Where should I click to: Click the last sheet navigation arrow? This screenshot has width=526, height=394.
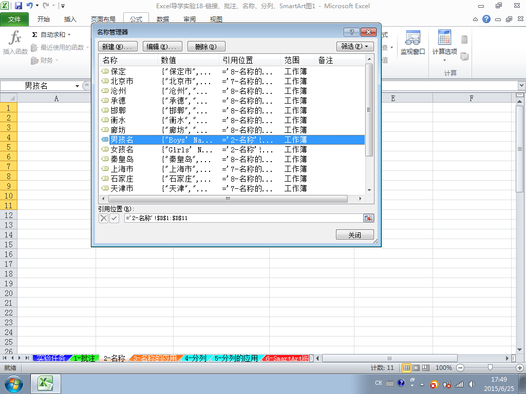27,358
